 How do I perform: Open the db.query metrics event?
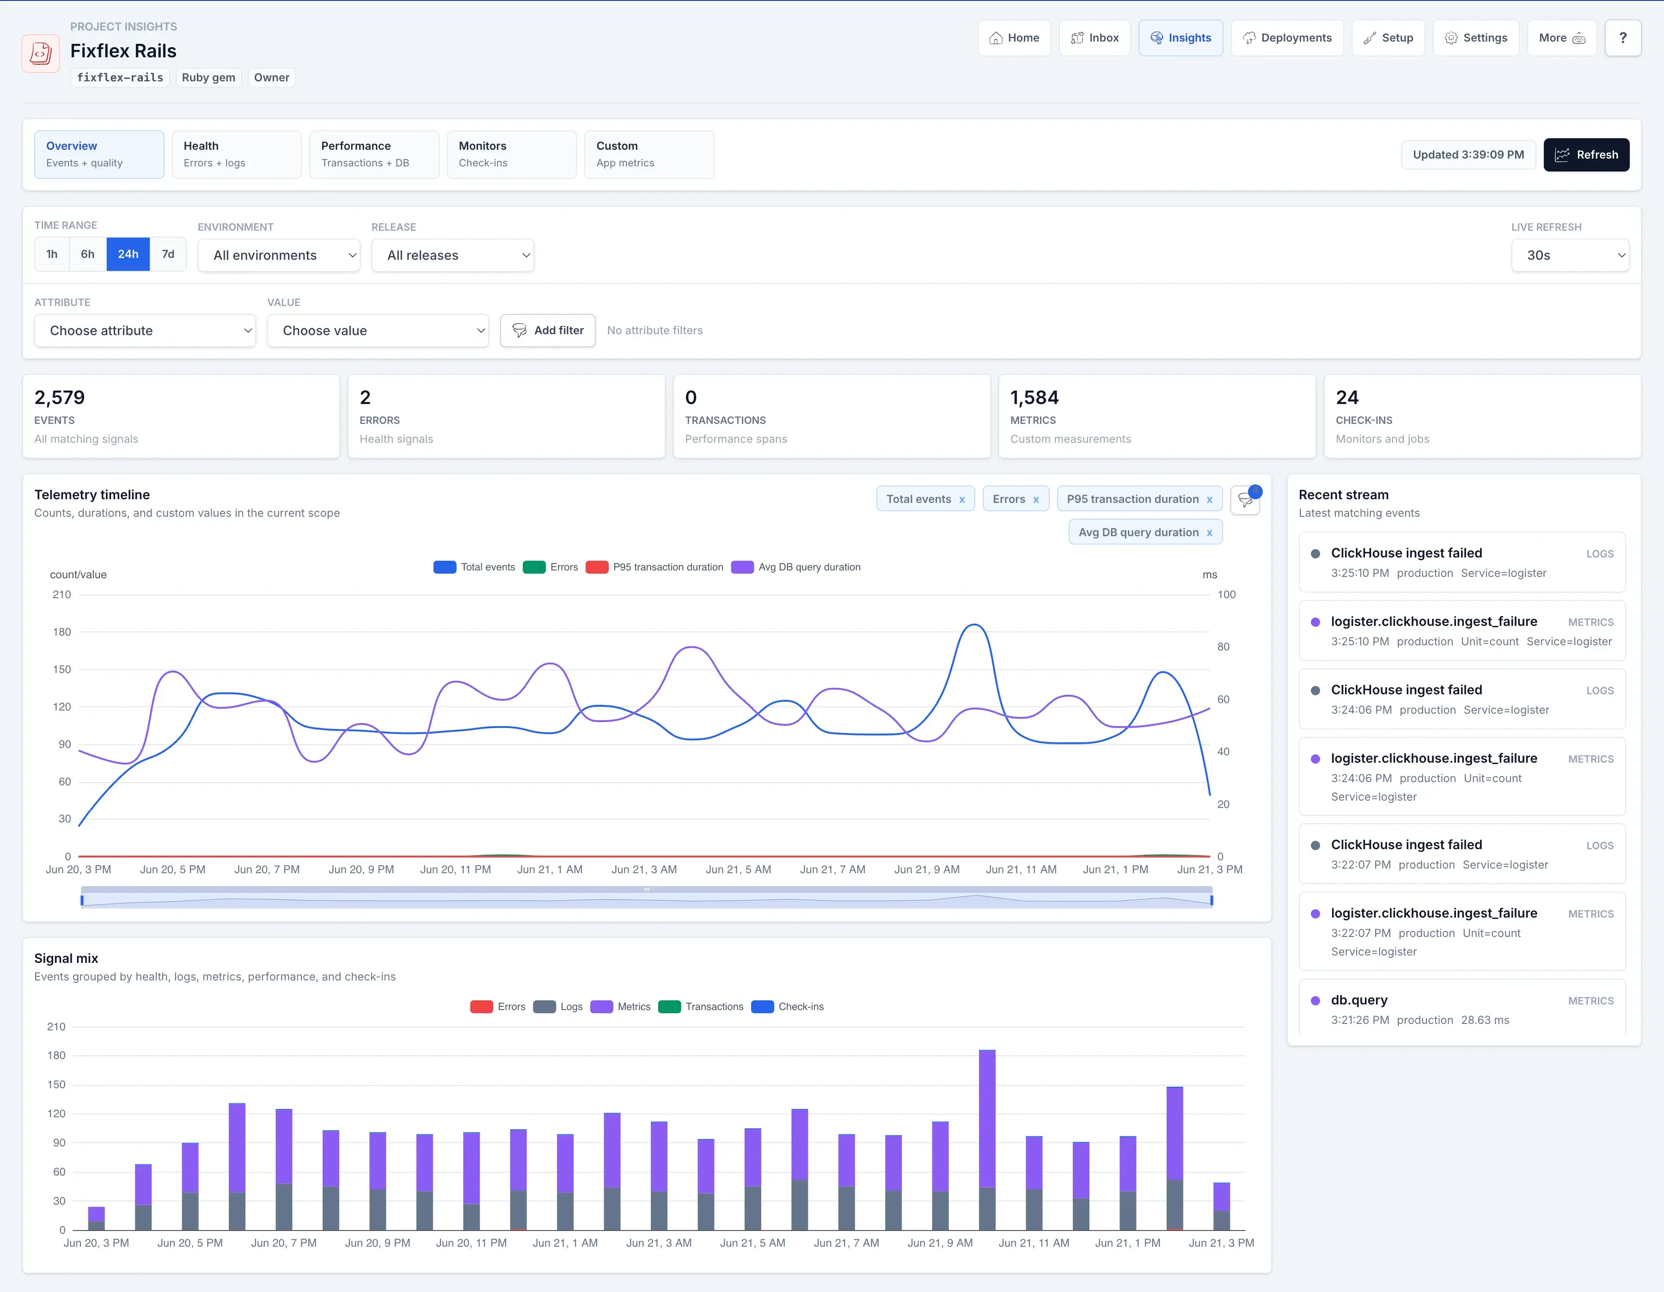(1462, 1008)
